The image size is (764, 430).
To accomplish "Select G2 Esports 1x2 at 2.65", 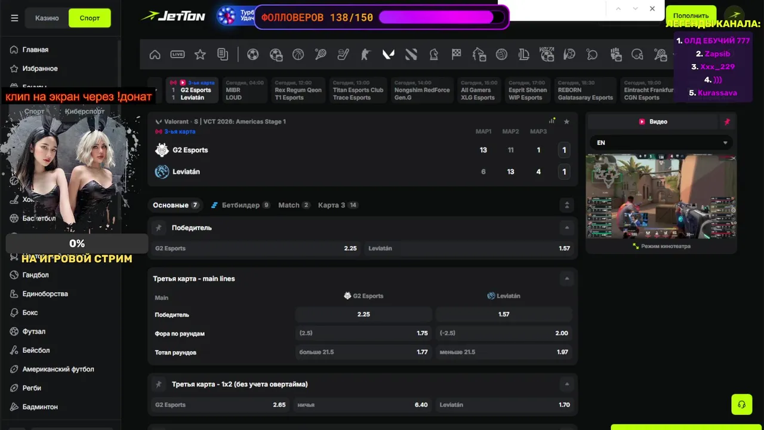I will [x=220, y=405].
